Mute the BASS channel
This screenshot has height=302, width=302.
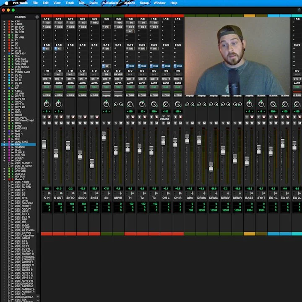(252, 123)
